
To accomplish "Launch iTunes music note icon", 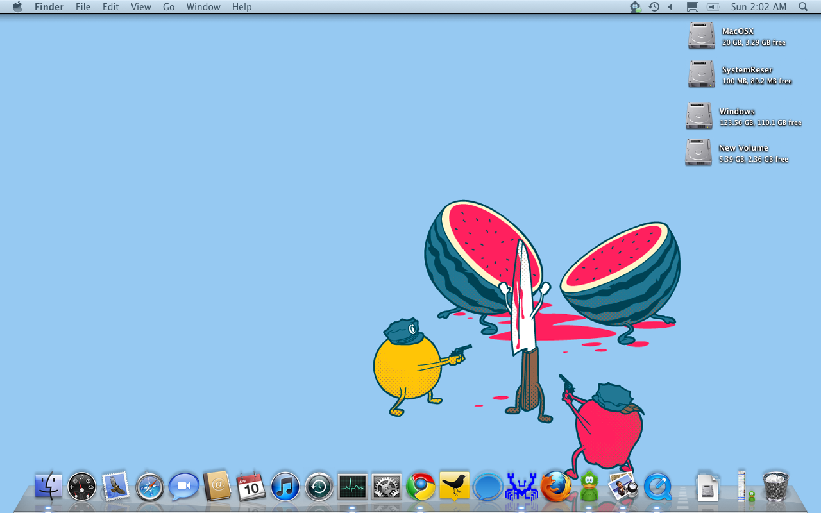I will [x=285, y=487].
